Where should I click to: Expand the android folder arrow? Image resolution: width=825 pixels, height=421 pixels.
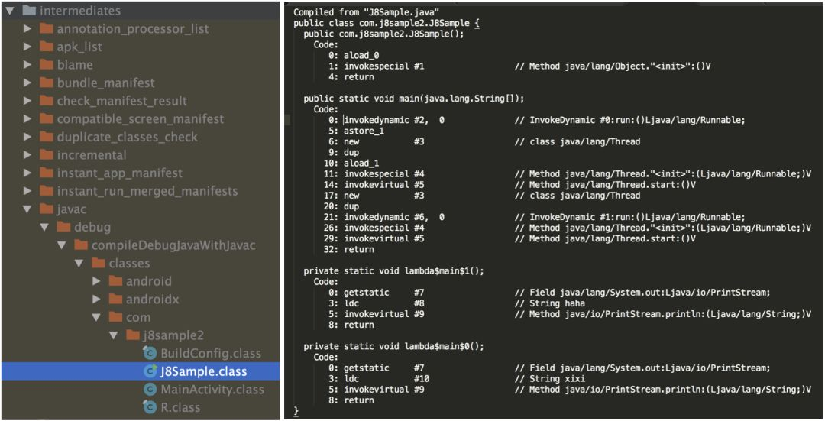coord(96,281)
